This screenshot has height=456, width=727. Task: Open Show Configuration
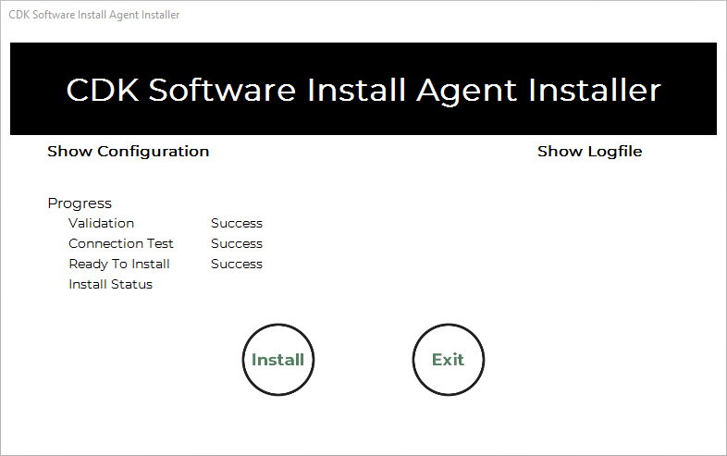click(x=128, y=151)
